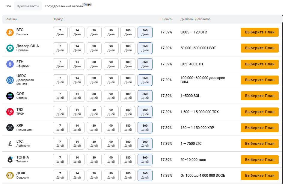Click the Эфириум asset name
This screenshot has height=186, width=288.
click(x=23, y=66)
